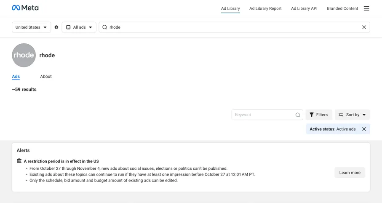The width and height of the screenshot is (382, 203).
Task: Open the hamburger menu icon
Action: click(x=366, y=8)
